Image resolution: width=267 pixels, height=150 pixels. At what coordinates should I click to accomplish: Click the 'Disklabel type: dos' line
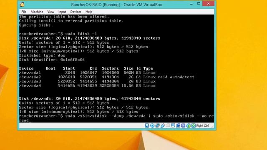click(42, 55)
